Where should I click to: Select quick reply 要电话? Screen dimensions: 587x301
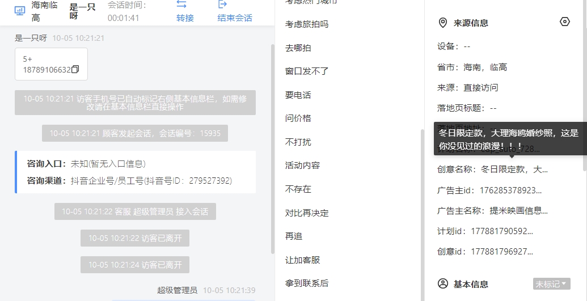[298, 95]
